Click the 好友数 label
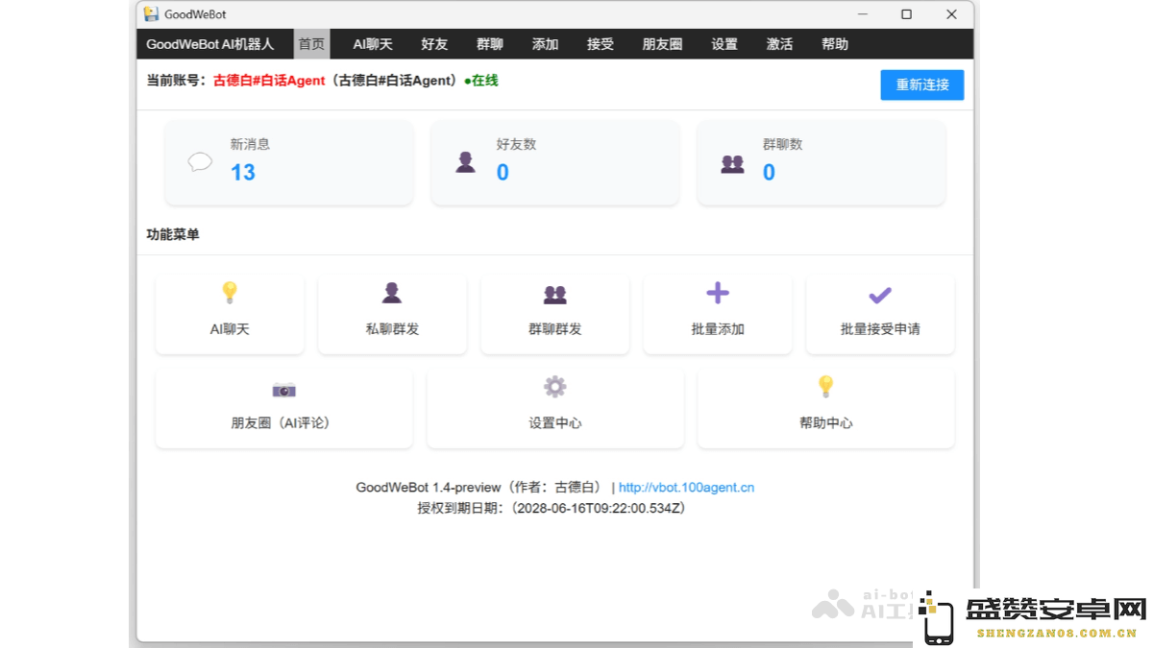 click(x=516, y=144)
